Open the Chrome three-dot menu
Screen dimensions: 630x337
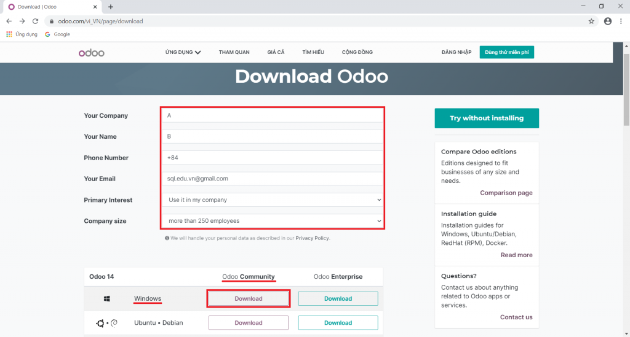(x=621, y=21)
